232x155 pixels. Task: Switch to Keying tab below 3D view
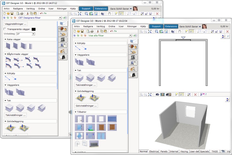pyautogui.click(x=184, y=151)
